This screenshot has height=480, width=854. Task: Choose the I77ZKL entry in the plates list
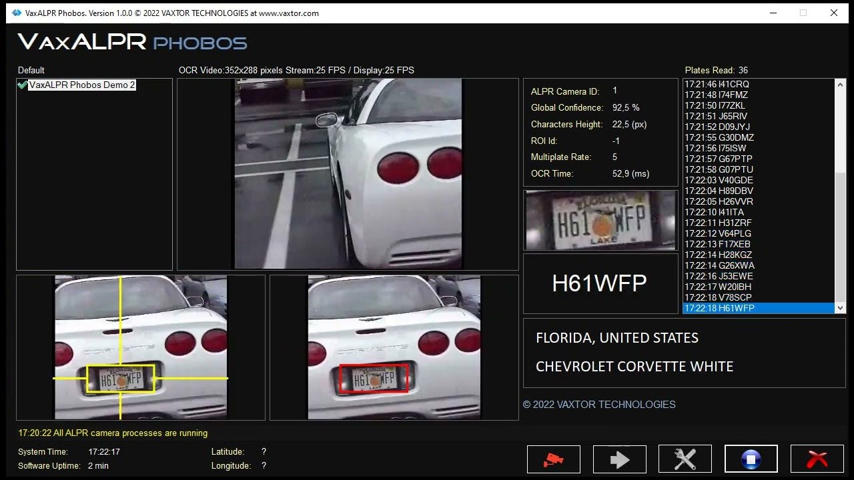point(759,105)
